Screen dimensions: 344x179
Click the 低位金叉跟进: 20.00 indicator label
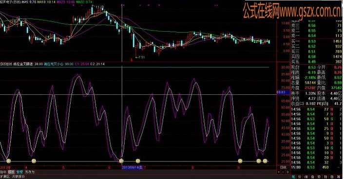click(28, 64)
